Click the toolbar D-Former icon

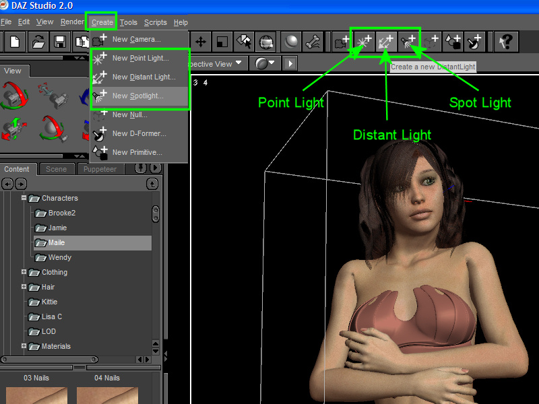pos(474,42)
